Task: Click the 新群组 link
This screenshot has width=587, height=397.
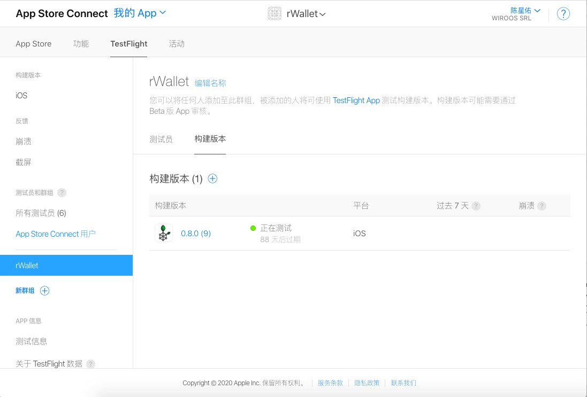Action: click(25, 291)
